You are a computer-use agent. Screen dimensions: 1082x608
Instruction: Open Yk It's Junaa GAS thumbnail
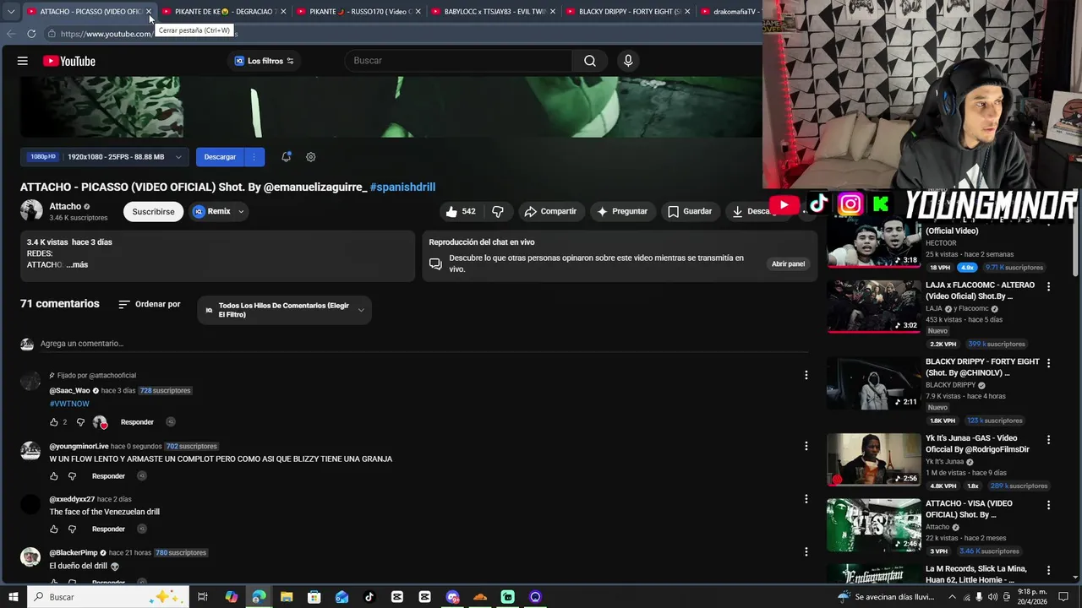873,459
